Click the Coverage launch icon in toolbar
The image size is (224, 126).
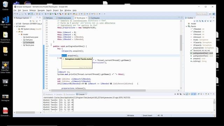coord(55,14)
